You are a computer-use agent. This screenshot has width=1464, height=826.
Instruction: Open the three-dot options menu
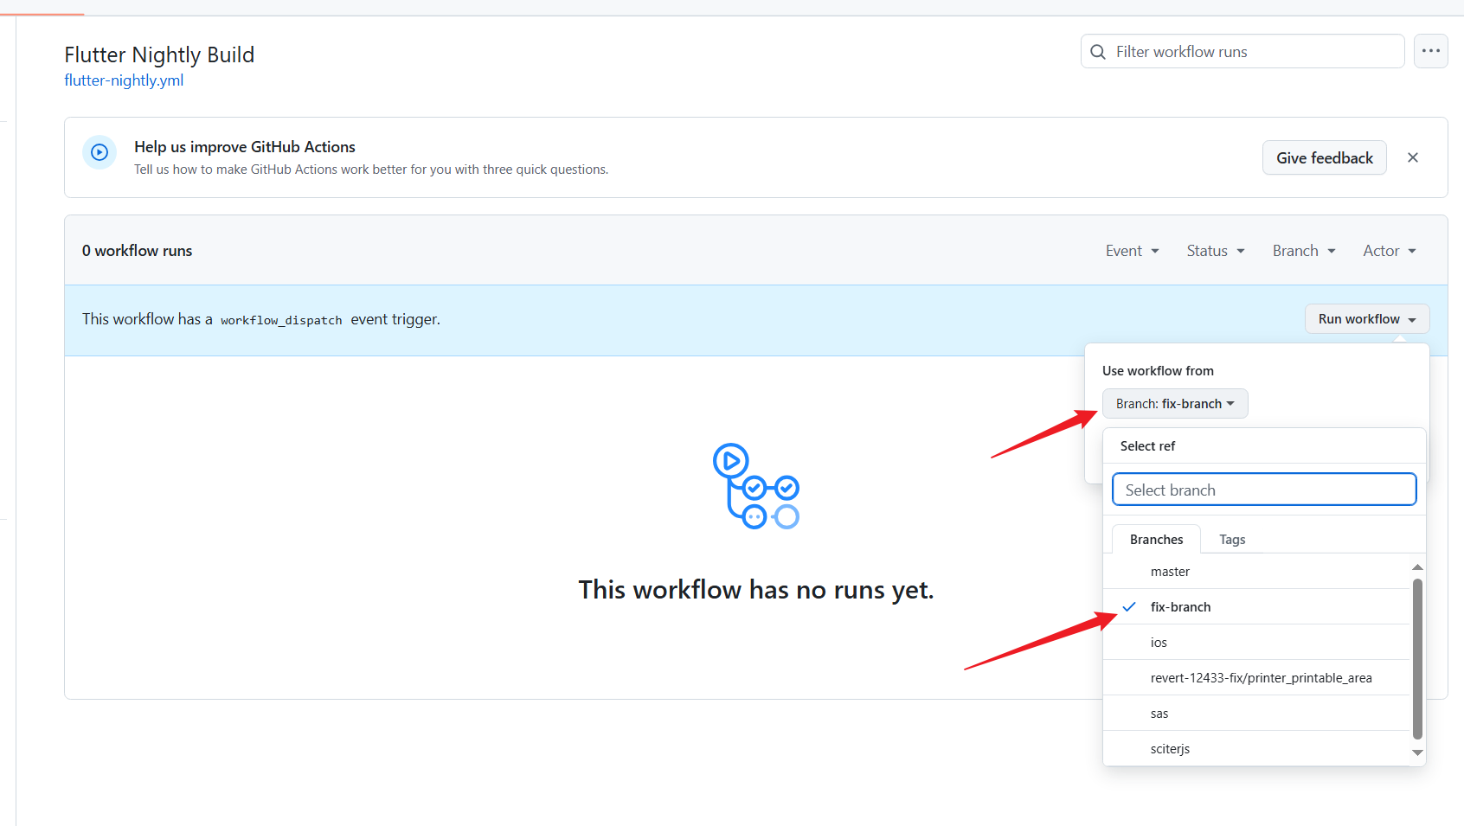[1431, 51]
